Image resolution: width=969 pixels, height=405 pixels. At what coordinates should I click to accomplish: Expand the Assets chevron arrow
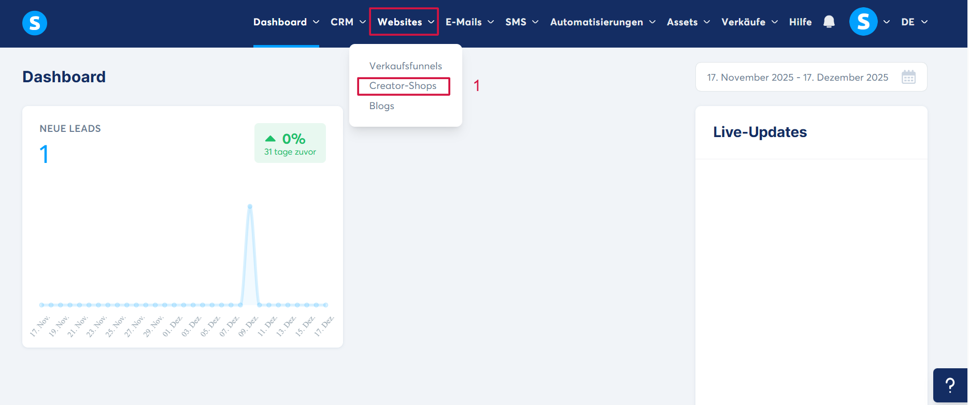(x=707, y=22)
